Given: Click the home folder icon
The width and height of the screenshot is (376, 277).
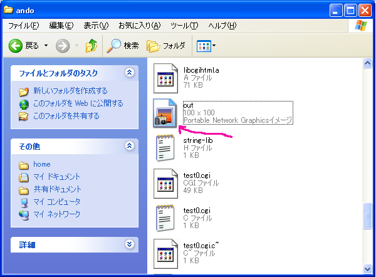Looking at the screenshot, I should [x=24, y=165].
